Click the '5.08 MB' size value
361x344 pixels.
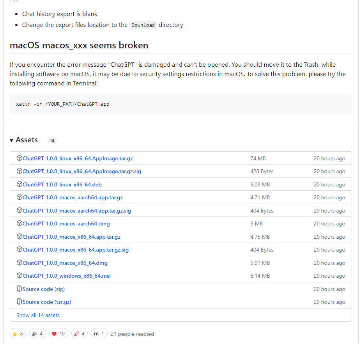point(260,184)
